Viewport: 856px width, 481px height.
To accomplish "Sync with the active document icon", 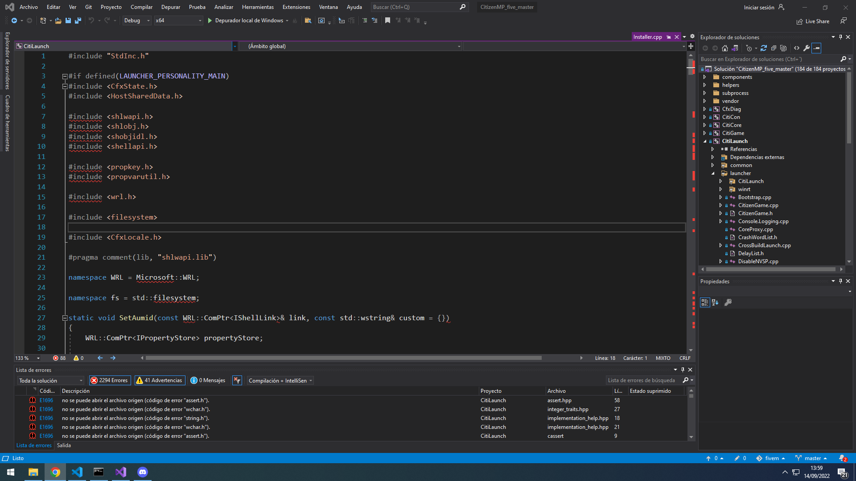I will (x=764, y=48).
